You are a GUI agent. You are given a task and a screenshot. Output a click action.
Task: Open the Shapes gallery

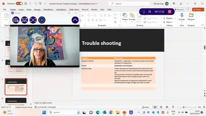coord(125,18)
